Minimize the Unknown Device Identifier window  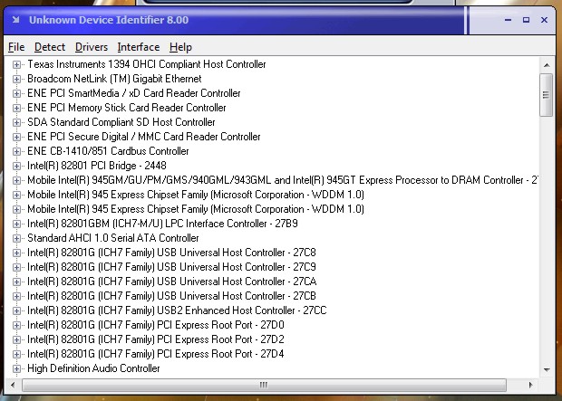508,20
